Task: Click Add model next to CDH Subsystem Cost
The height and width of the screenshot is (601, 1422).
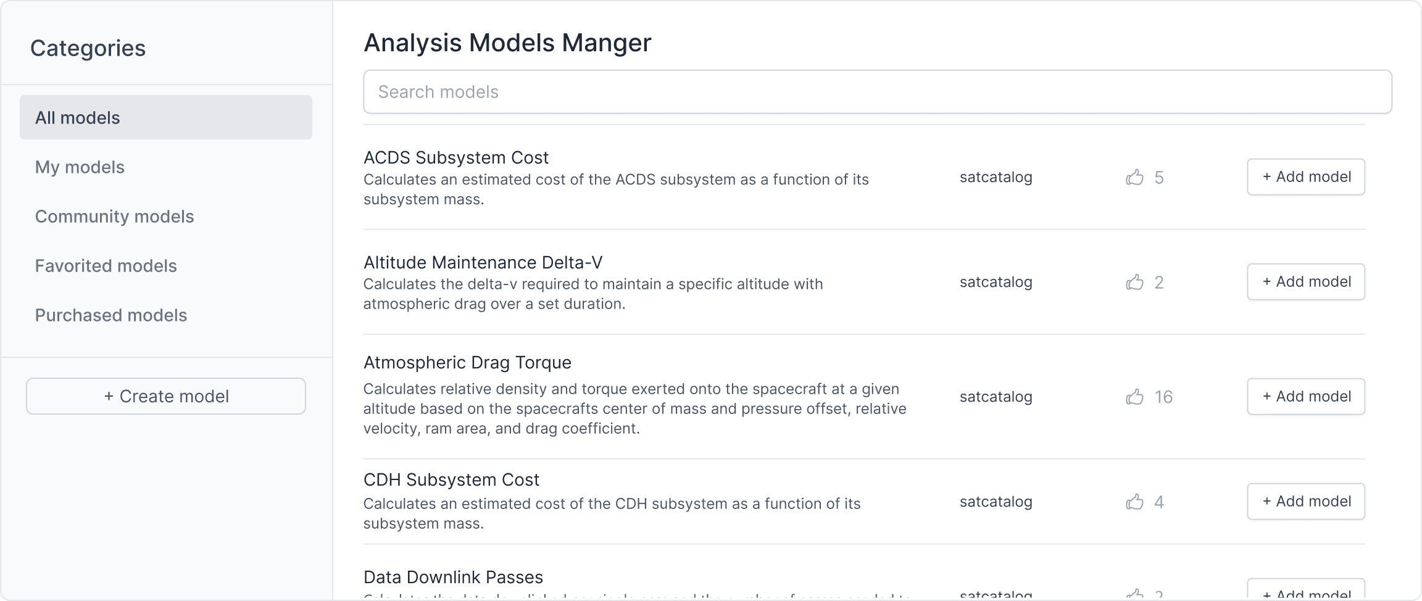Action: click(1305, 501)
